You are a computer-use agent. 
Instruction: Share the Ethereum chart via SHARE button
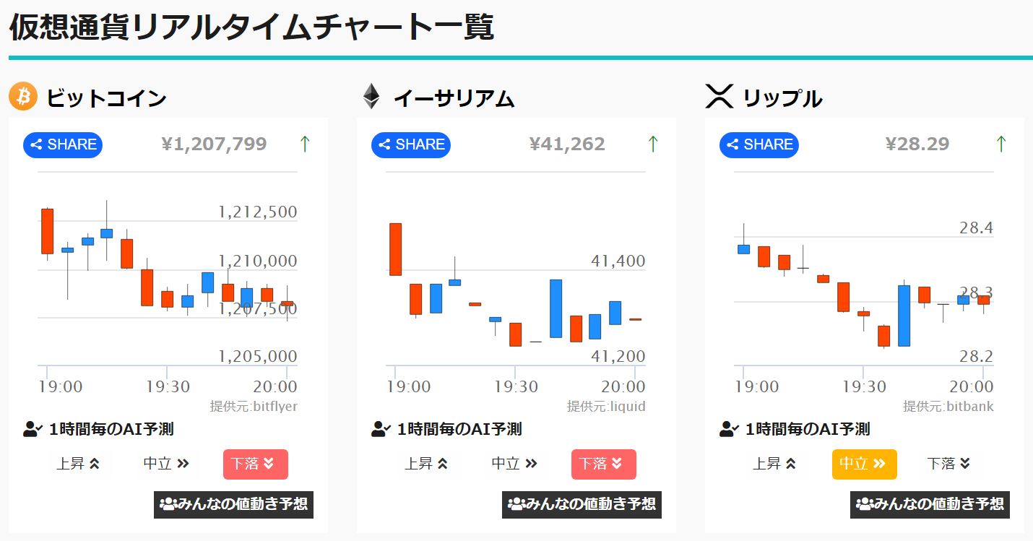(411, 144)
